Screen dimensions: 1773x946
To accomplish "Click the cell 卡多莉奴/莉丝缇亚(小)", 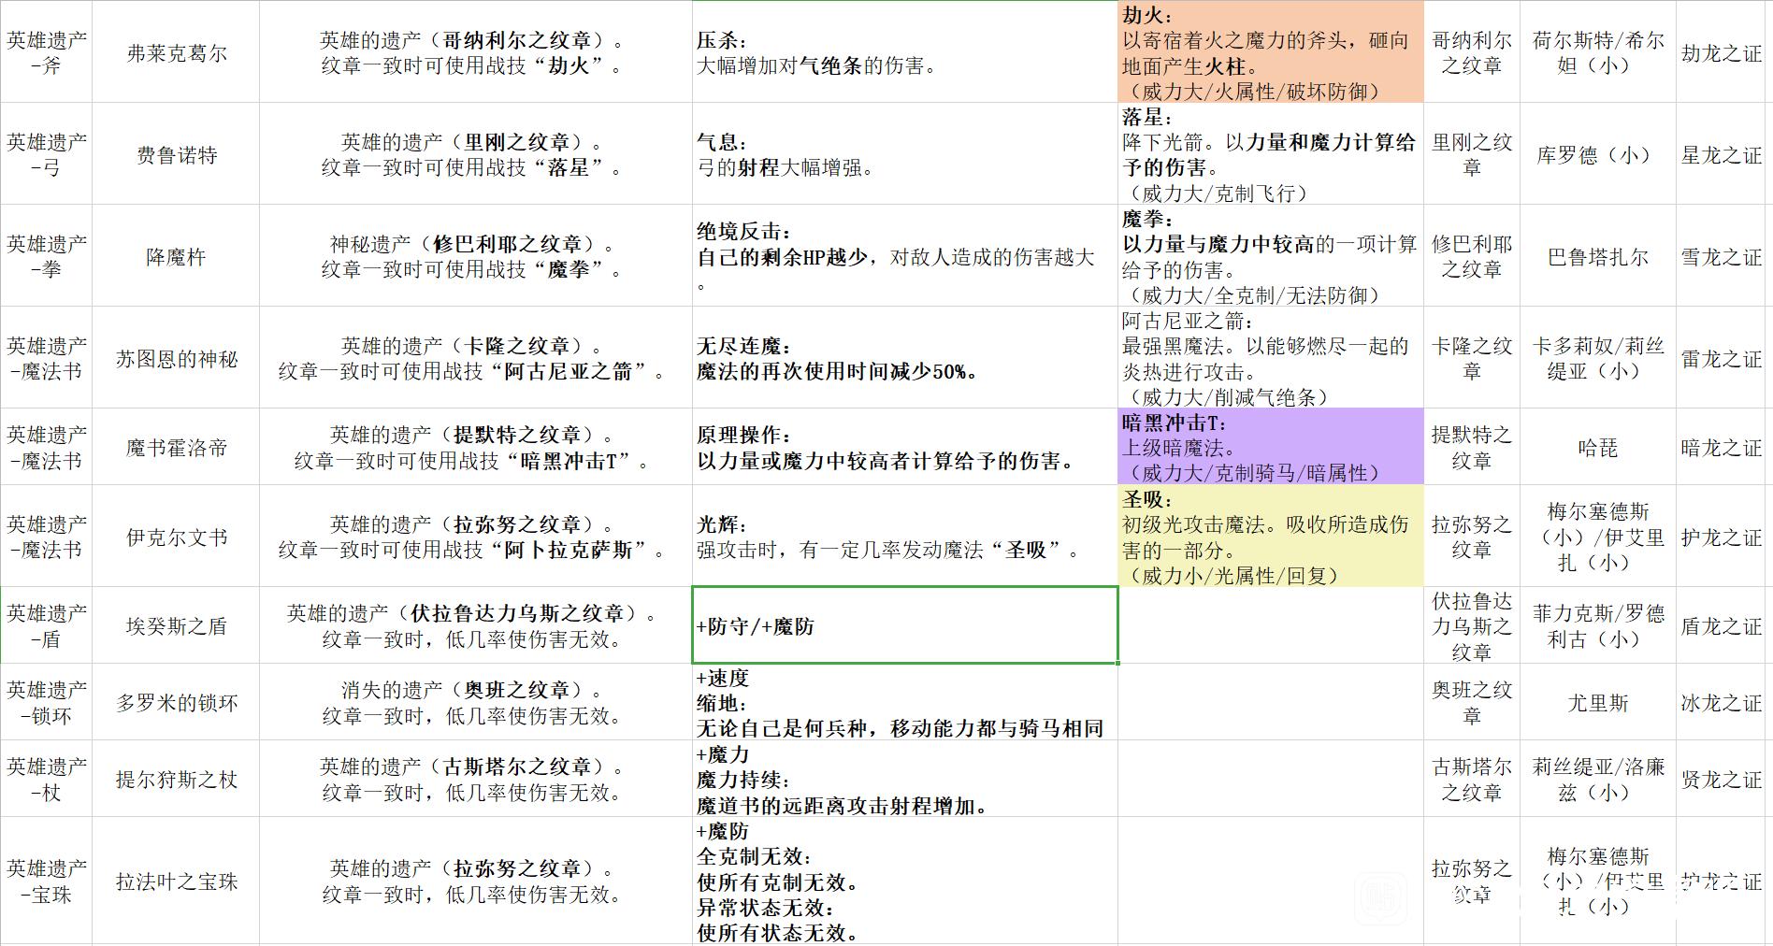I will (1598, 358).
